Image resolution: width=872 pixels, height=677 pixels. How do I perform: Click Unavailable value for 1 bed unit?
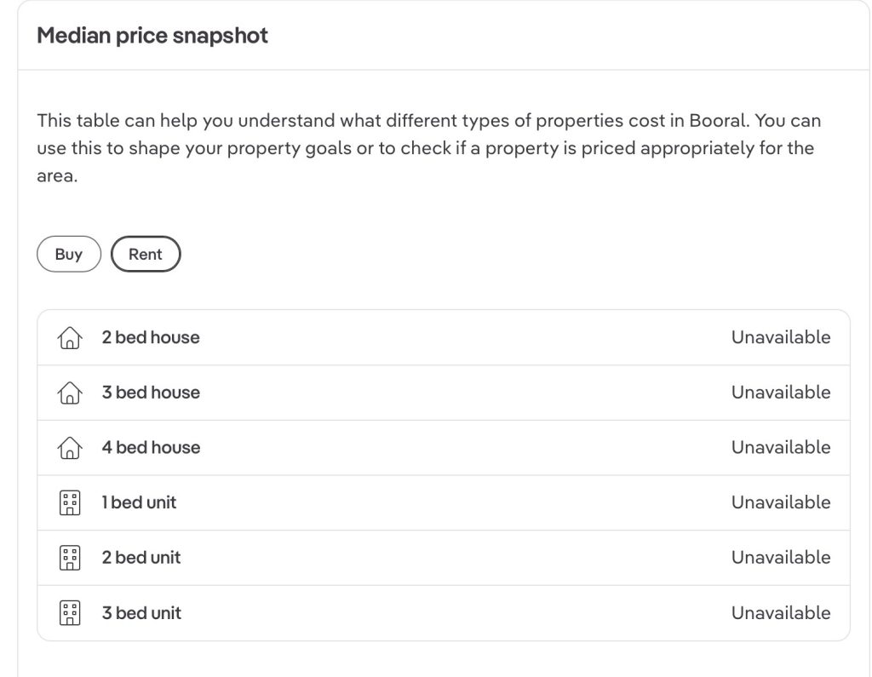[780, 503]
